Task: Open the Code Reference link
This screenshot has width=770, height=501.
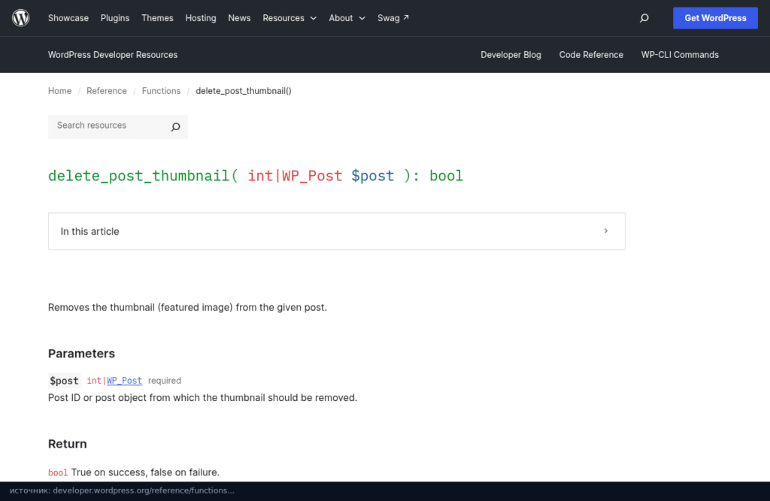Action: [591, 55]
